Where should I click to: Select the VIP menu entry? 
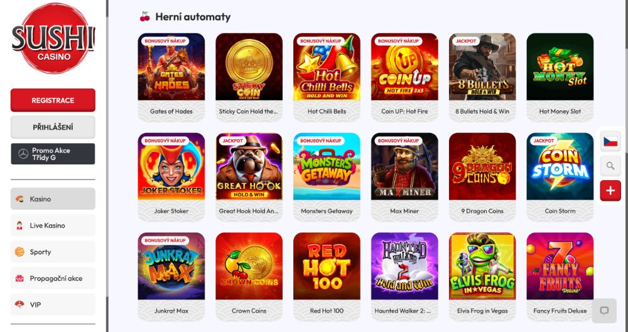tap(53, 305)
